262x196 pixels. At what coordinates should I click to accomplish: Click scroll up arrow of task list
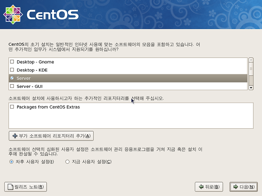251,60
